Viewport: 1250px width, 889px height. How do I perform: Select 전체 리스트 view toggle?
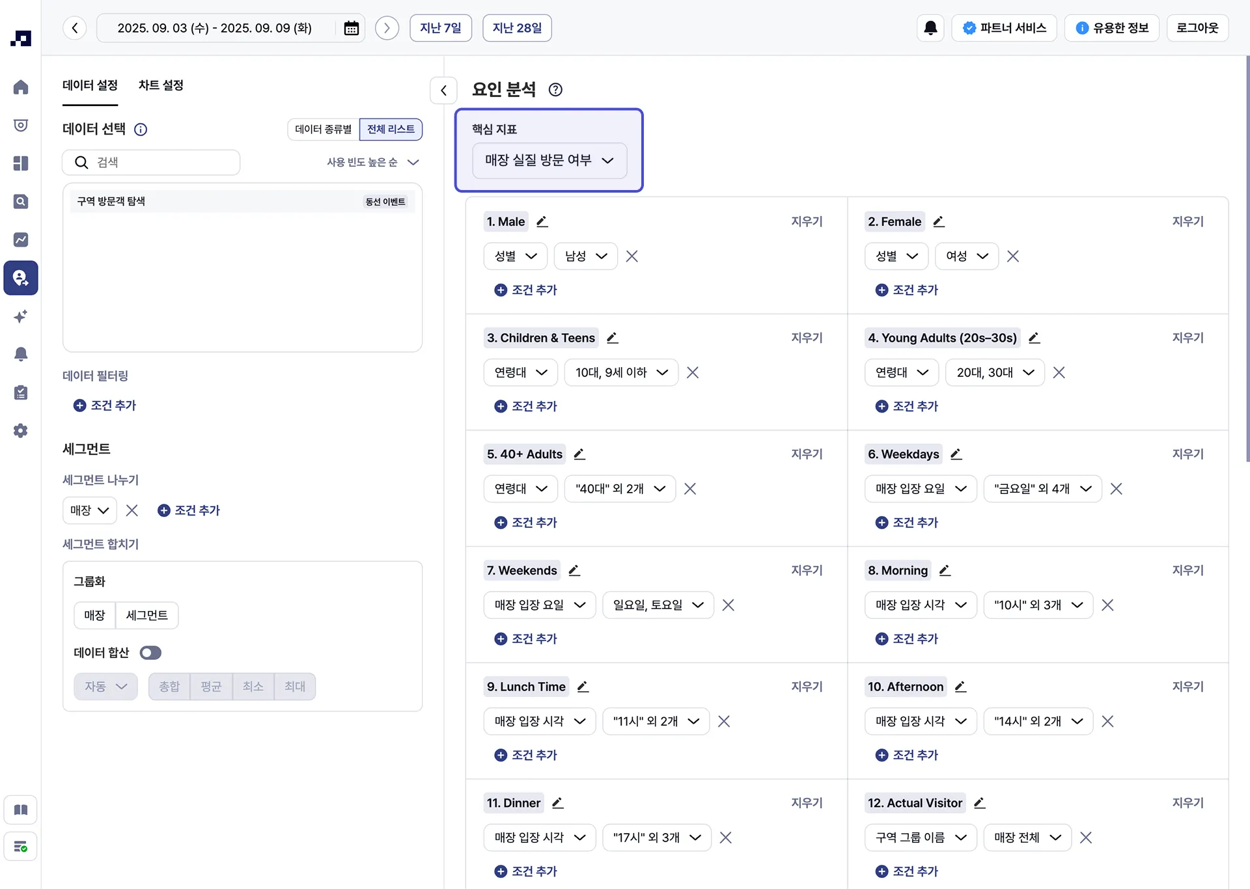(391, 129)
